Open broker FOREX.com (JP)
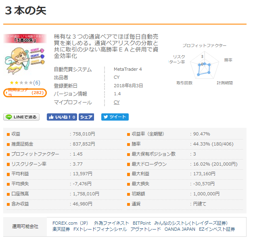The width and height of the screenshot is (253, 244). [x=70, y=223]
